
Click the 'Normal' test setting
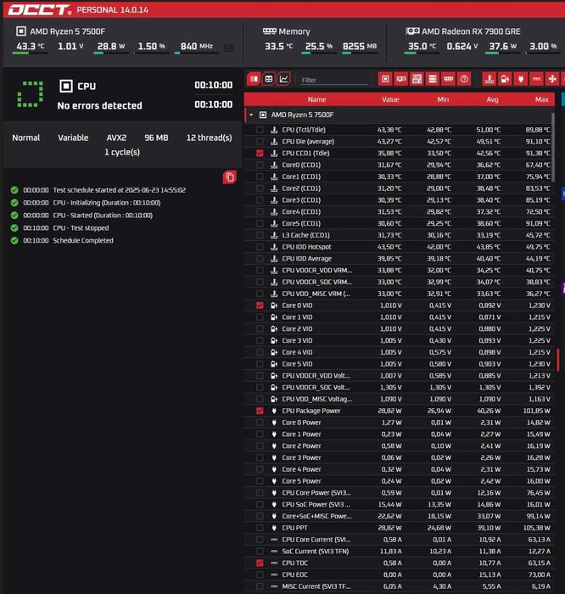pos(25,137)
